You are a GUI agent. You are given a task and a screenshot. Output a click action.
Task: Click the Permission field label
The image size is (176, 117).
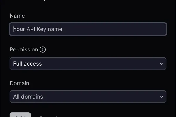(24, 49)
